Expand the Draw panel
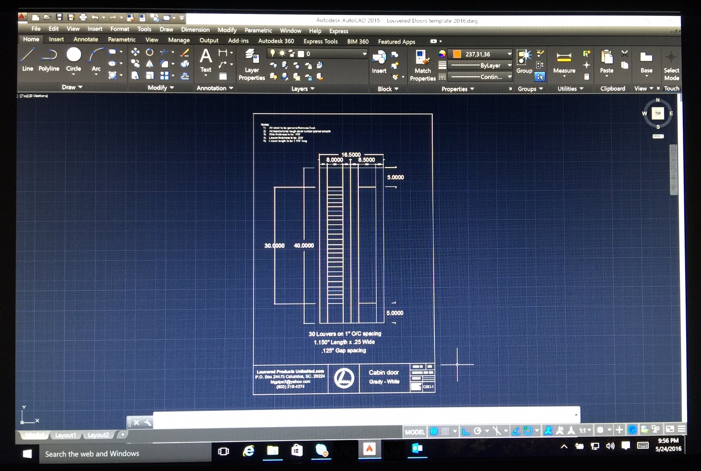701x471 pixels. pyautogui.click(x=72, y=87)
